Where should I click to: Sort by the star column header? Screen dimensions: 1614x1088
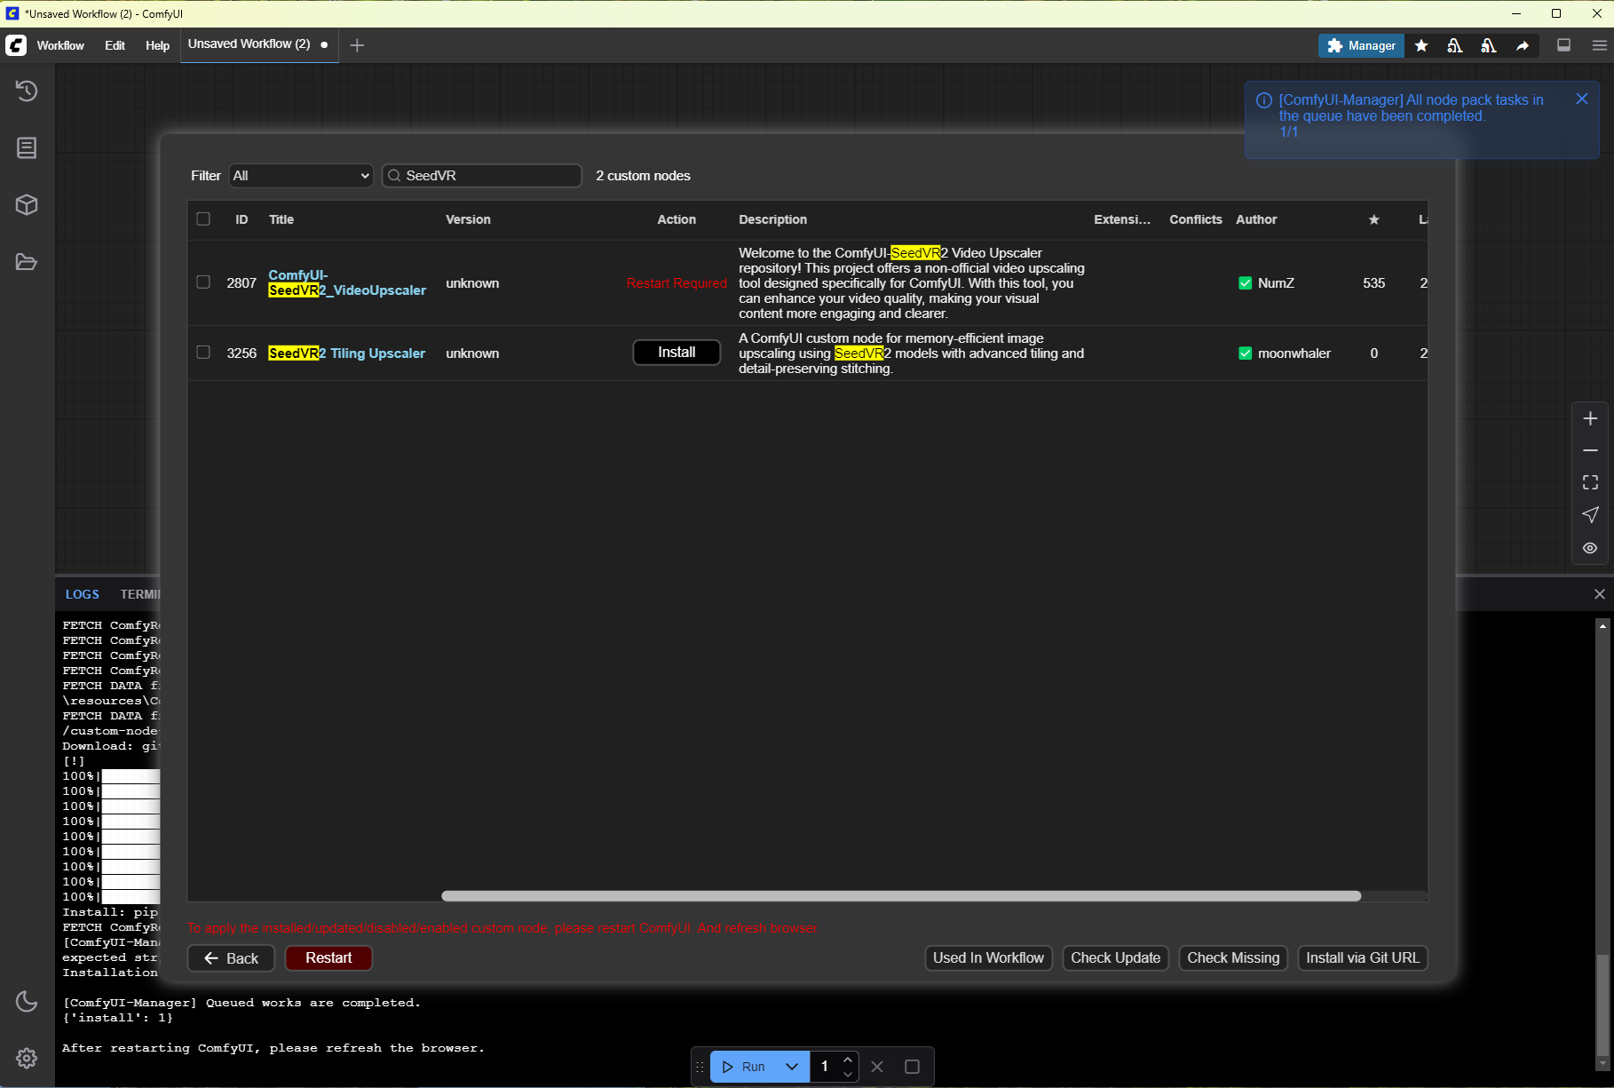tap(1374, 219)
